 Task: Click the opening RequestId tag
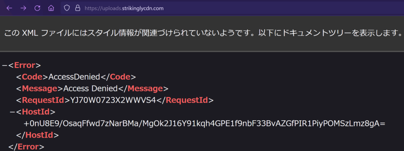pos(43,100)
